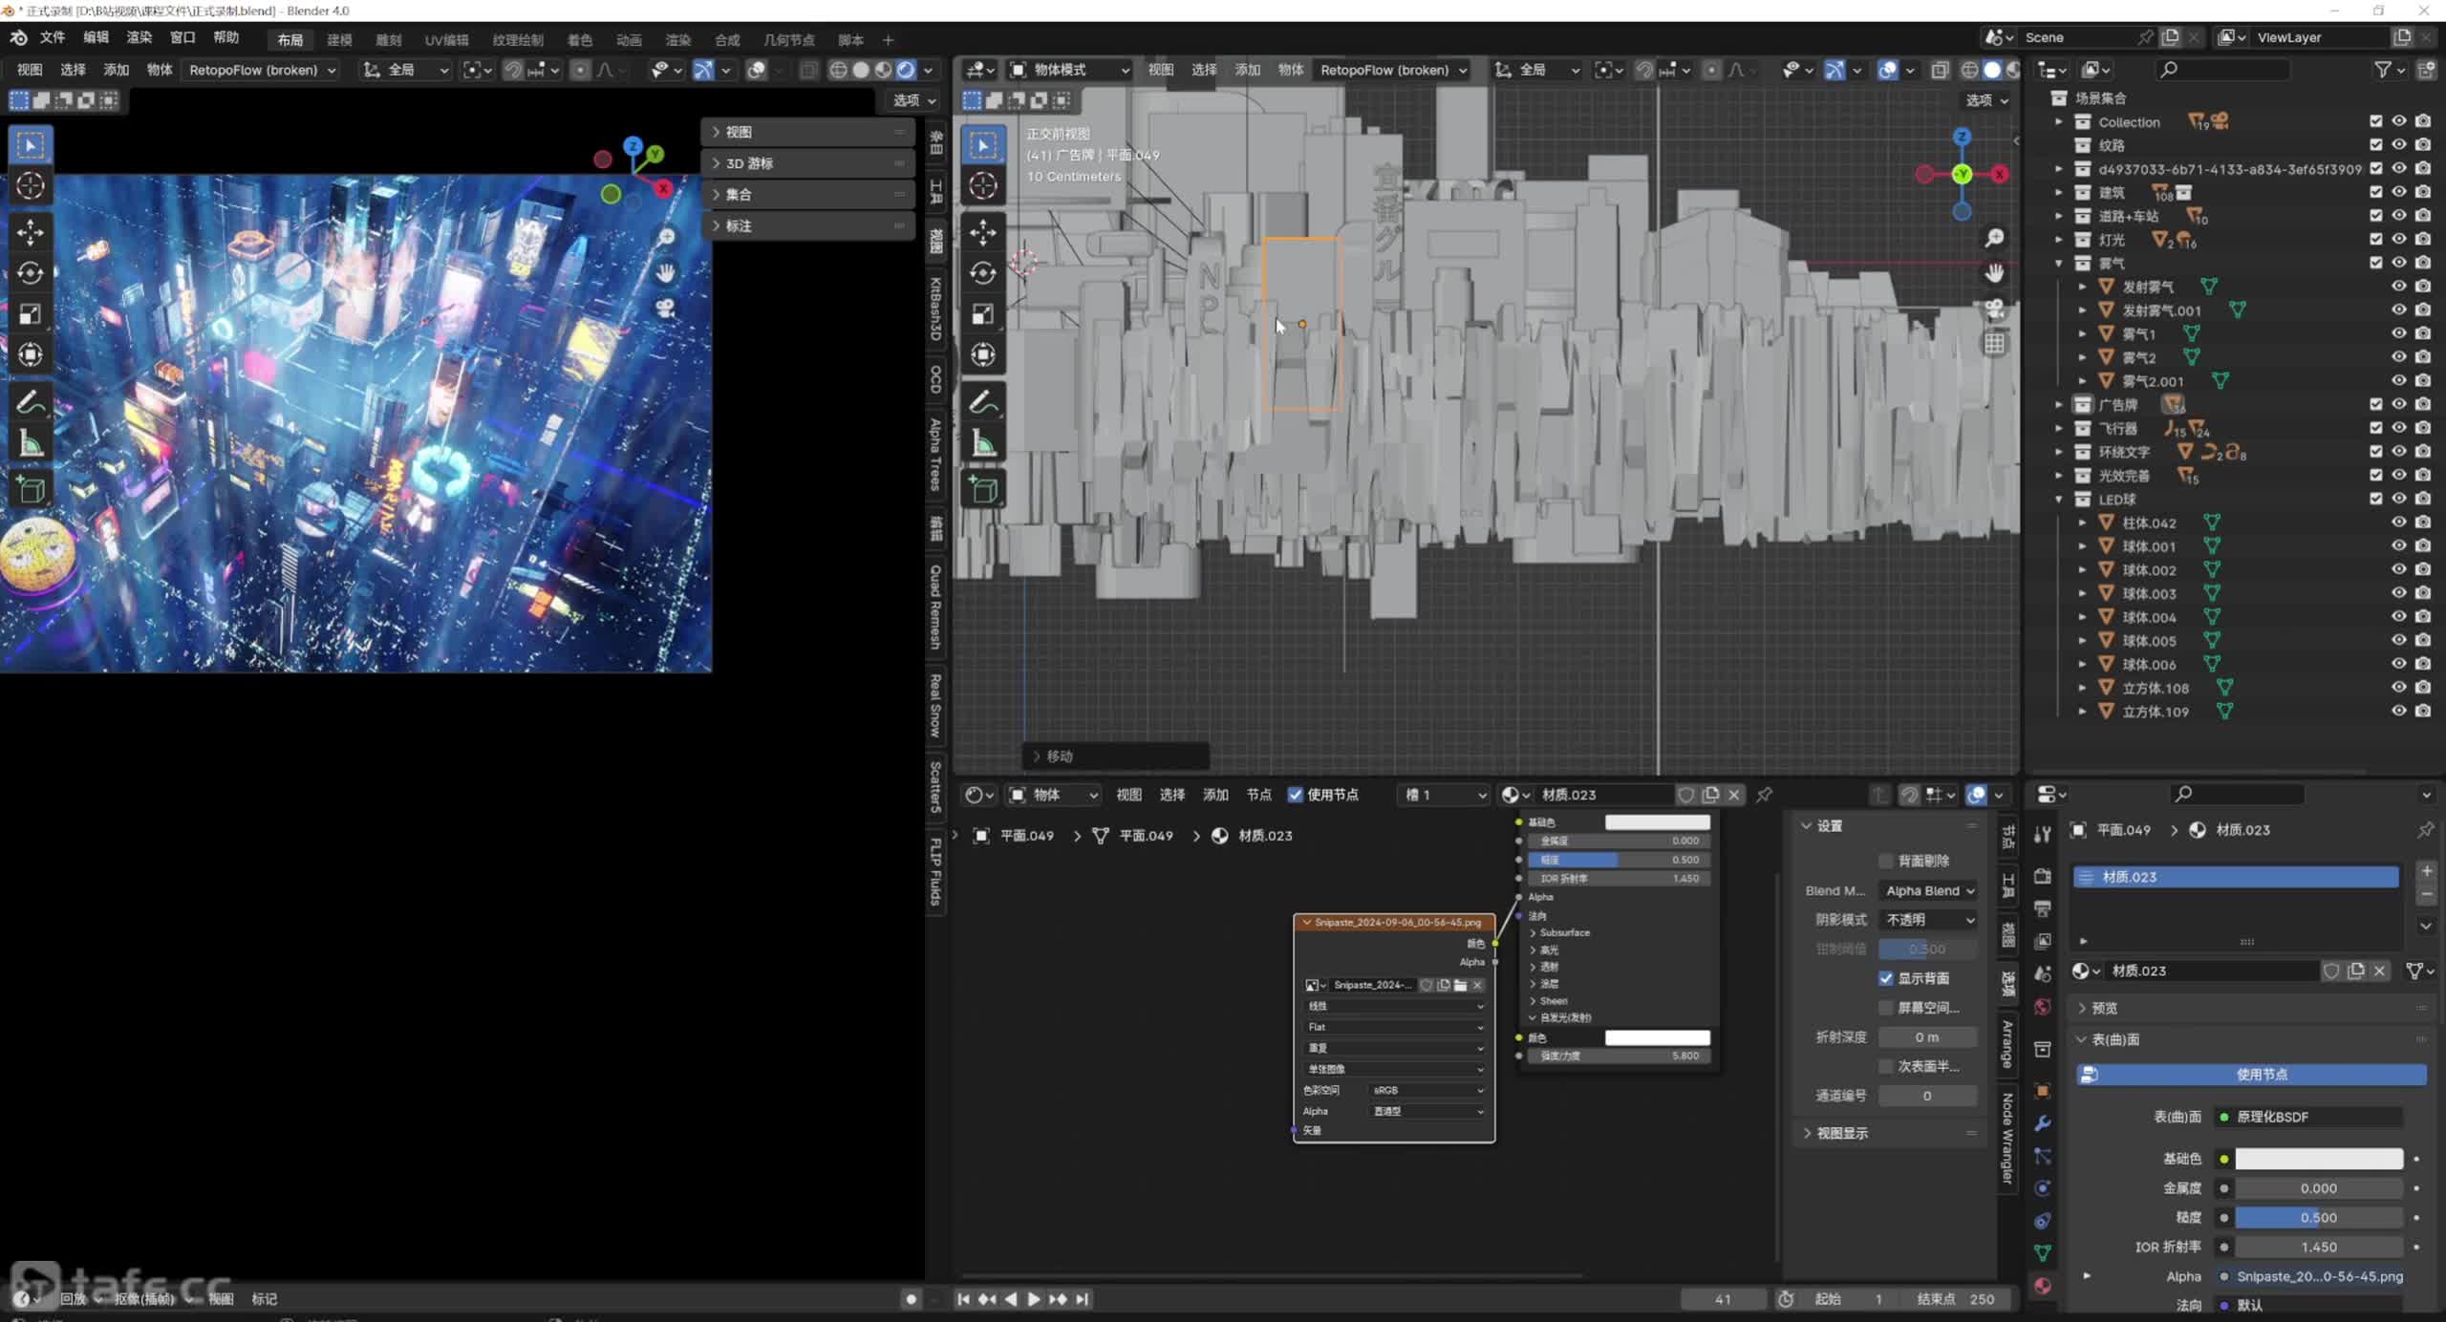Click the emission 颜色 swatch on BSDF node
The height and width of the screenshot is (1322, 2446).
point(1657,1038)
